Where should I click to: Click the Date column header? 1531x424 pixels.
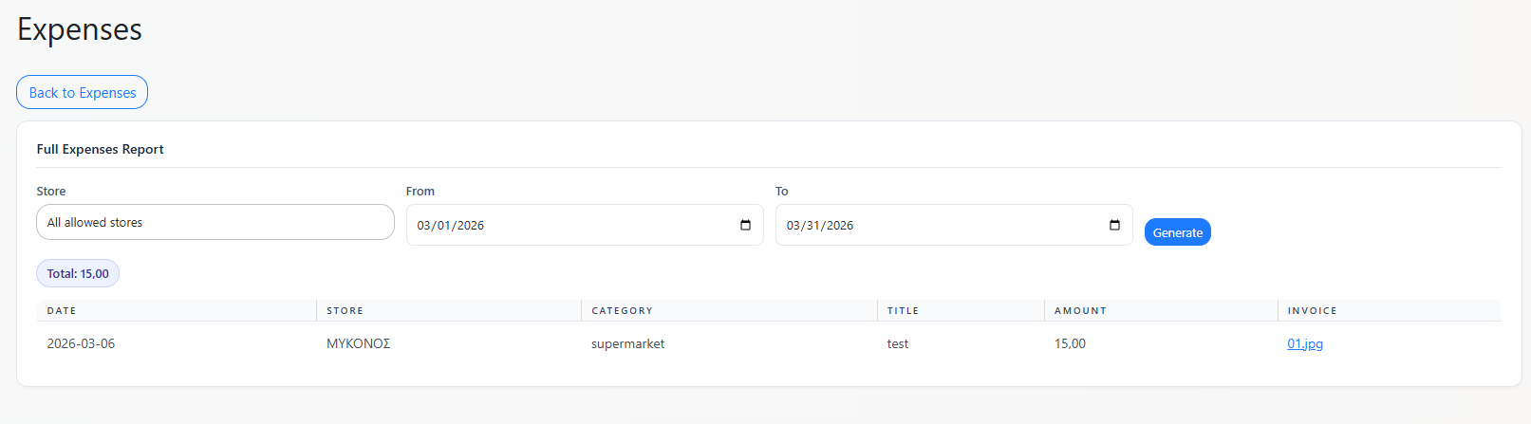click(62, 310)
